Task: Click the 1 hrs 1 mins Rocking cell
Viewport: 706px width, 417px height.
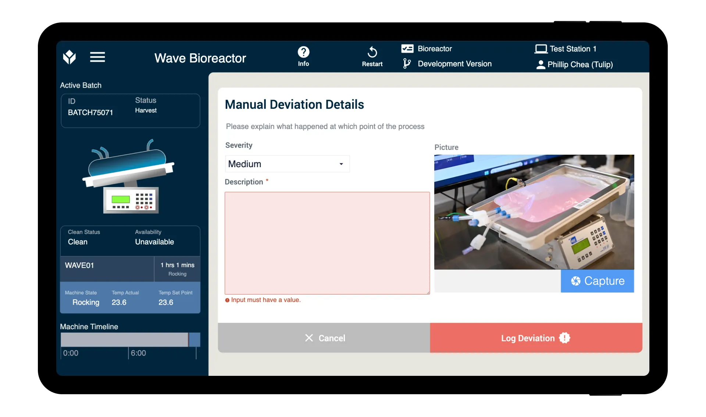Action: (x=177, y=269)
